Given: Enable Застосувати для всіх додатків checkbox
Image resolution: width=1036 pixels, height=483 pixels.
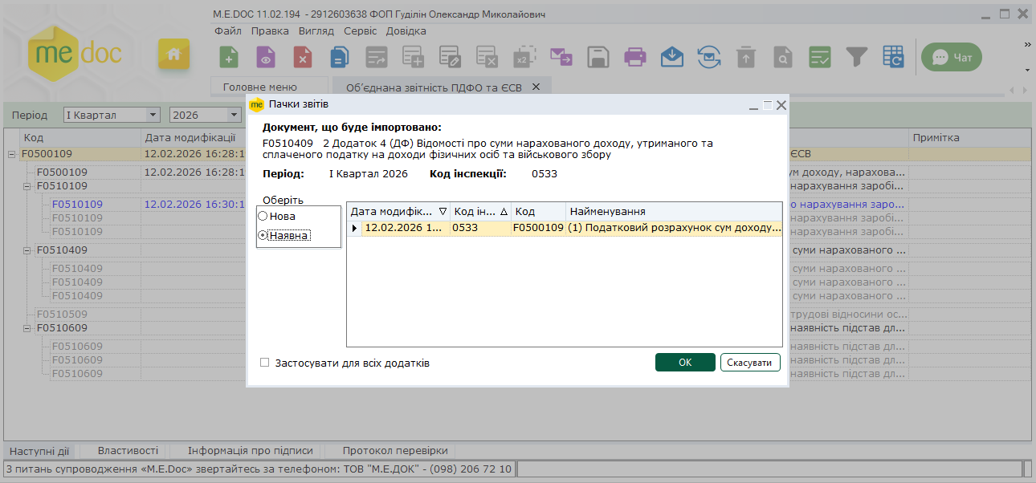Looking at the screenshot, I should (265, 363).
